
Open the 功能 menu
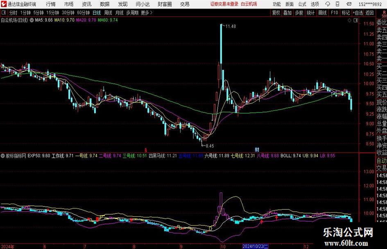(x=277, y=4)
